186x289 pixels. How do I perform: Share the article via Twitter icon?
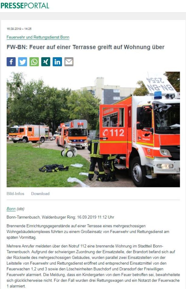(x=22, y=61)
